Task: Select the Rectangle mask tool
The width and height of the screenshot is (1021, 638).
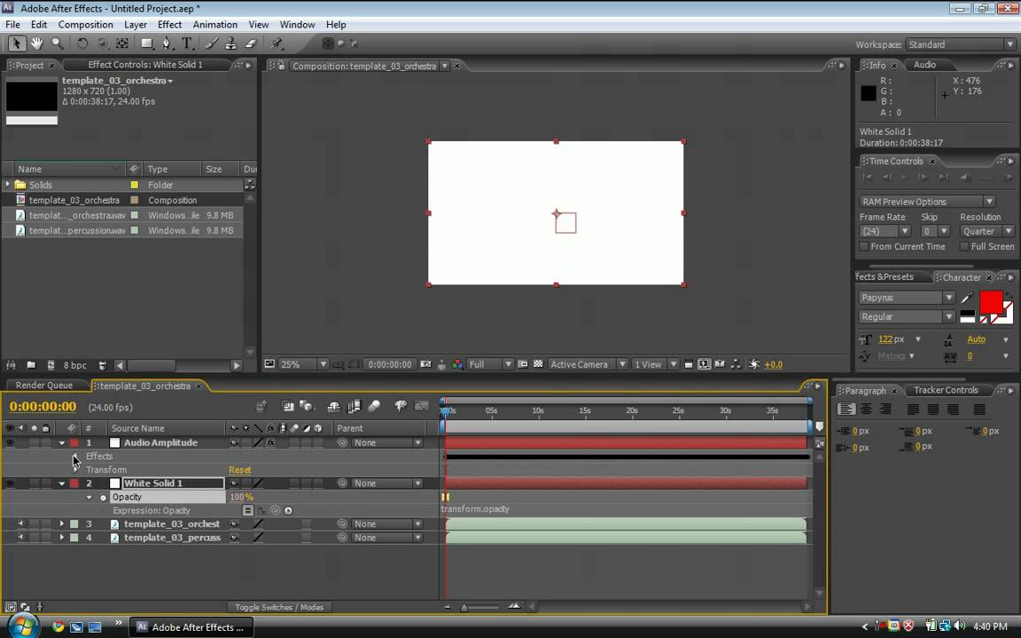Action: point(147,43)
